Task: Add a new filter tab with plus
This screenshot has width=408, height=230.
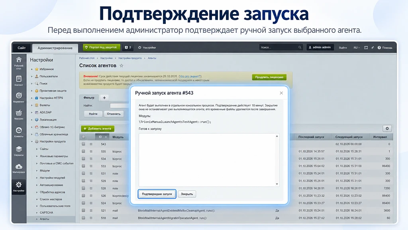Action: [x=104, y=98]
